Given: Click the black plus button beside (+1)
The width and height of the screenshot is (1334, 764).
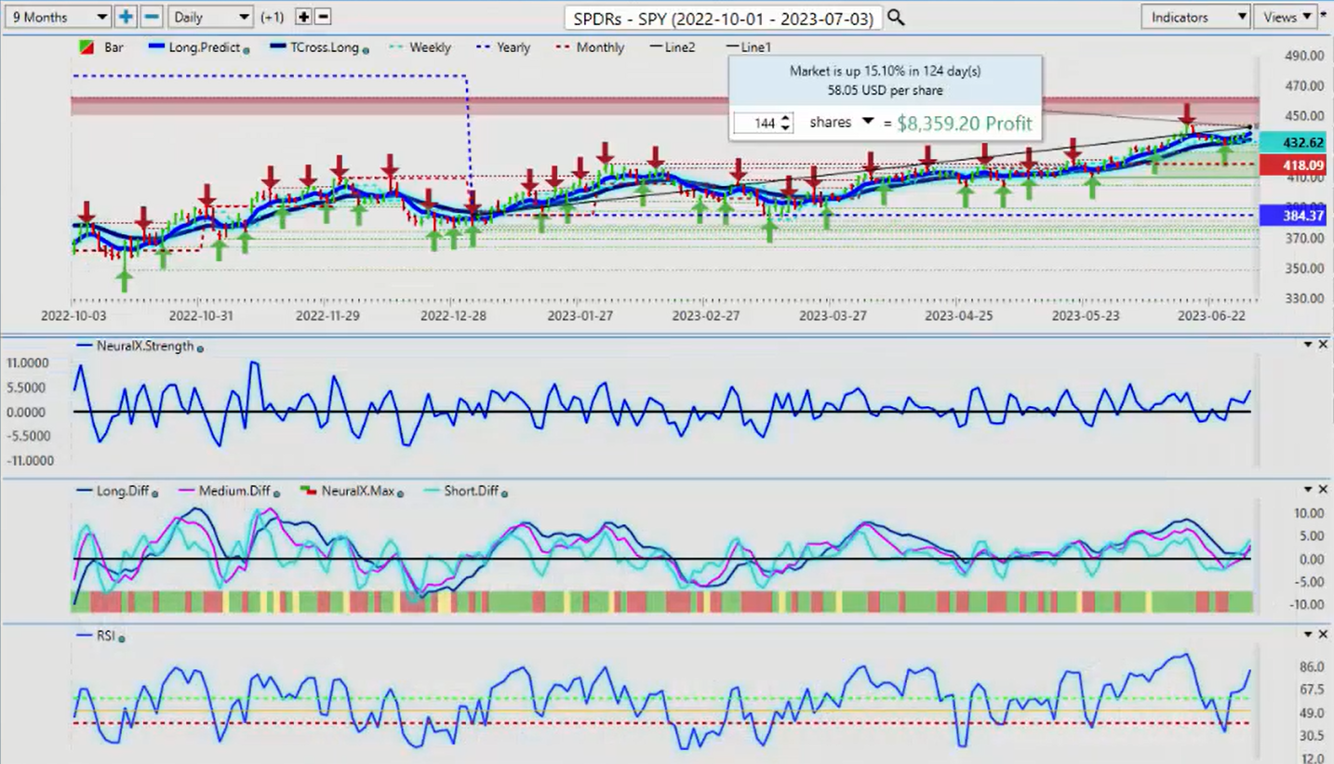Looking at the screenshot, I should (303, 17).
